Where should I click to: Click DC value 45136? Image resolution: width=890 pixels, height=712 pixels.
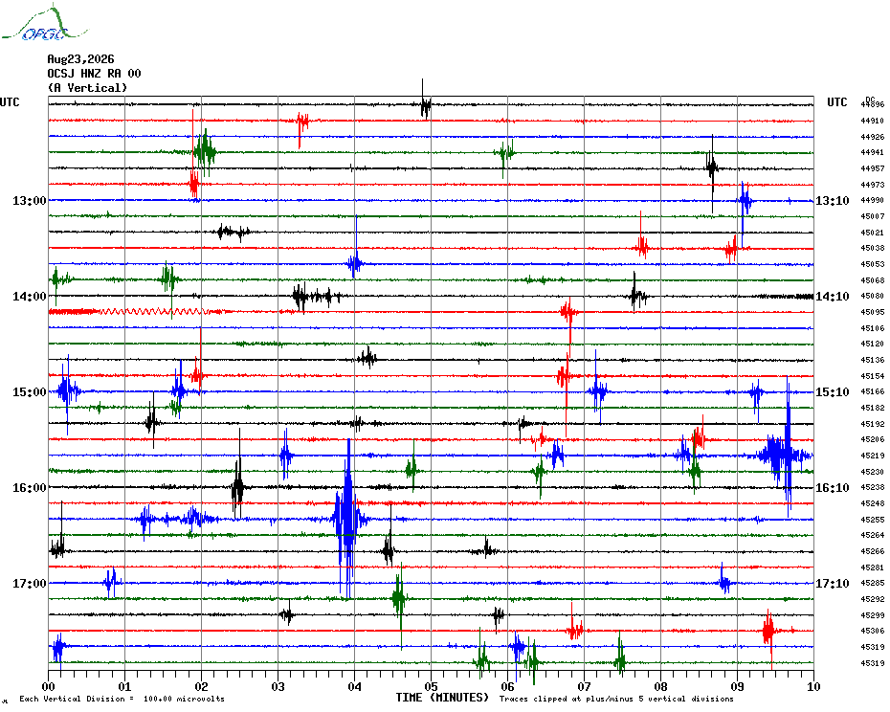coord(873,360)
